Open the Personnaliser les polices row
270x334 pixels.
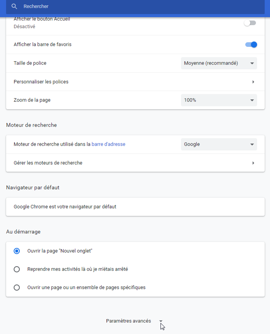(x=135, y=82)
